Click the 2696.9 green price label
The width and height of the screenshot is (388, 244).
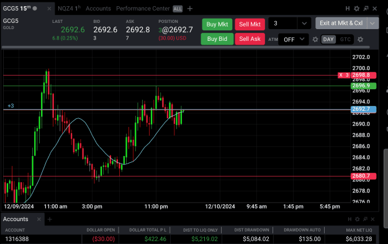pos(364,85)
